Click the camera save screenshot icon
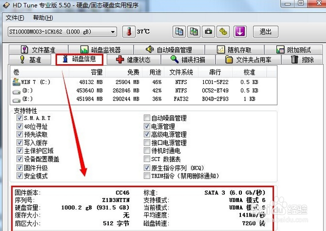Image resolution: width=326 pixels, height=231 pixels. coord(208,31)
